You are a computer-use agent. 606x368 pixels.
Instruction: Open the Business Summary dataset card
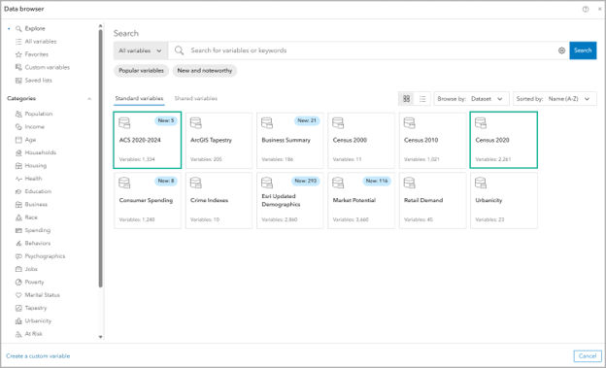(x=289, y=141)
